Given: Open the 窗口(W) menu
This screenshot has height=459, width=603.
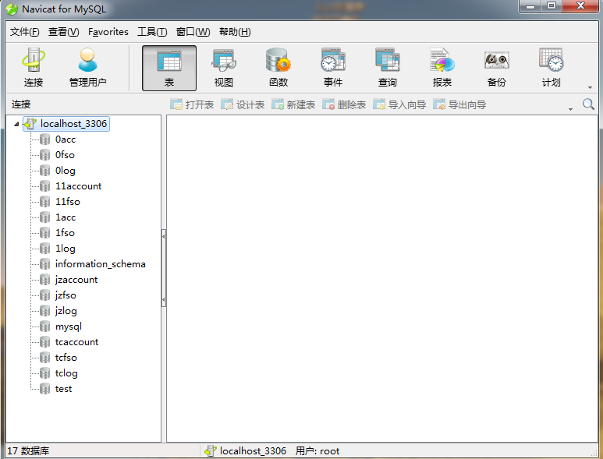Looking at the screenshot, I should 193,32.
